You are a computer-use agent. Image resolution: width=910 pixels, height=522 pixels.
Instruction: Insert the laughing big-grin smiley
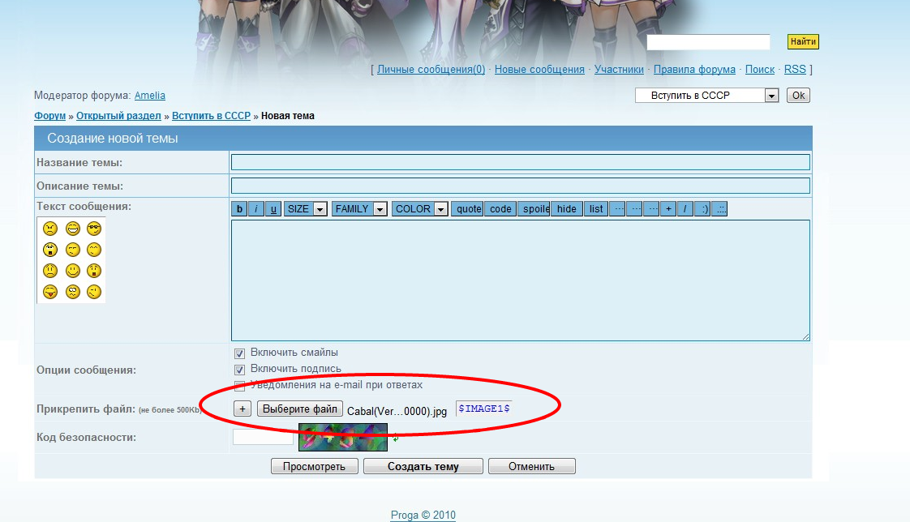(x=73, y=229)
